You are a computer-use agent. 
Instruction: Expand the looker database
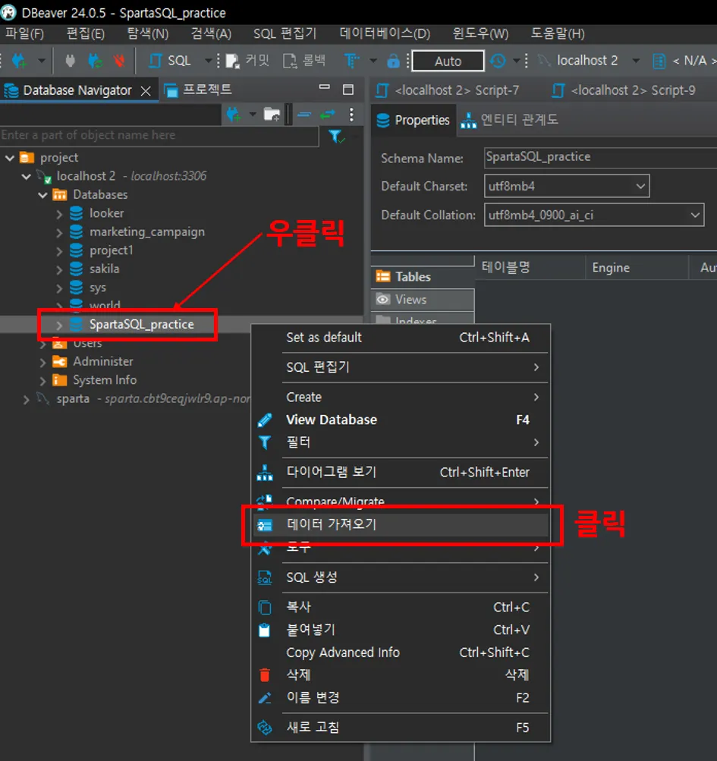58,213
